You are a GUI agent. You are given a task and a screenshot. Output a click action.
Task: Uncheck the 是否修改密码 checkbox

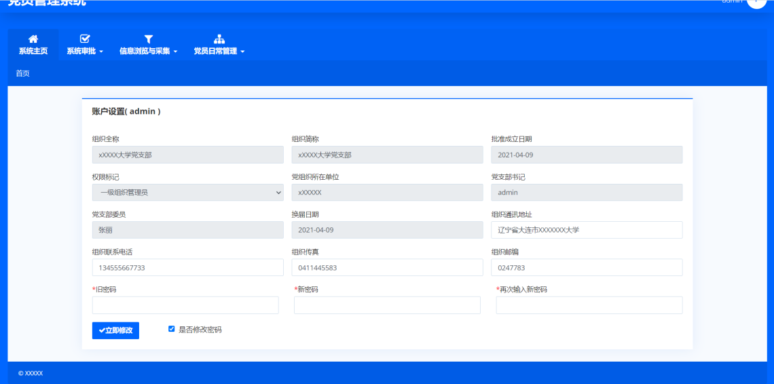pos(171,329)
